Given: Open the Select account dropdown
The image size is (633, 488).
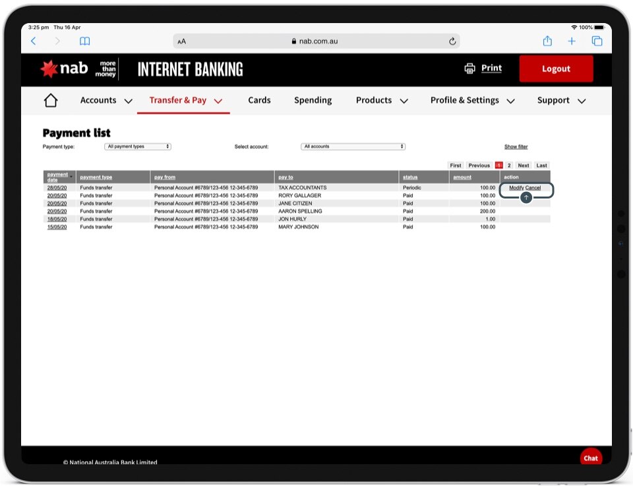Looking at the screenshot, I should tap(353, 146).
